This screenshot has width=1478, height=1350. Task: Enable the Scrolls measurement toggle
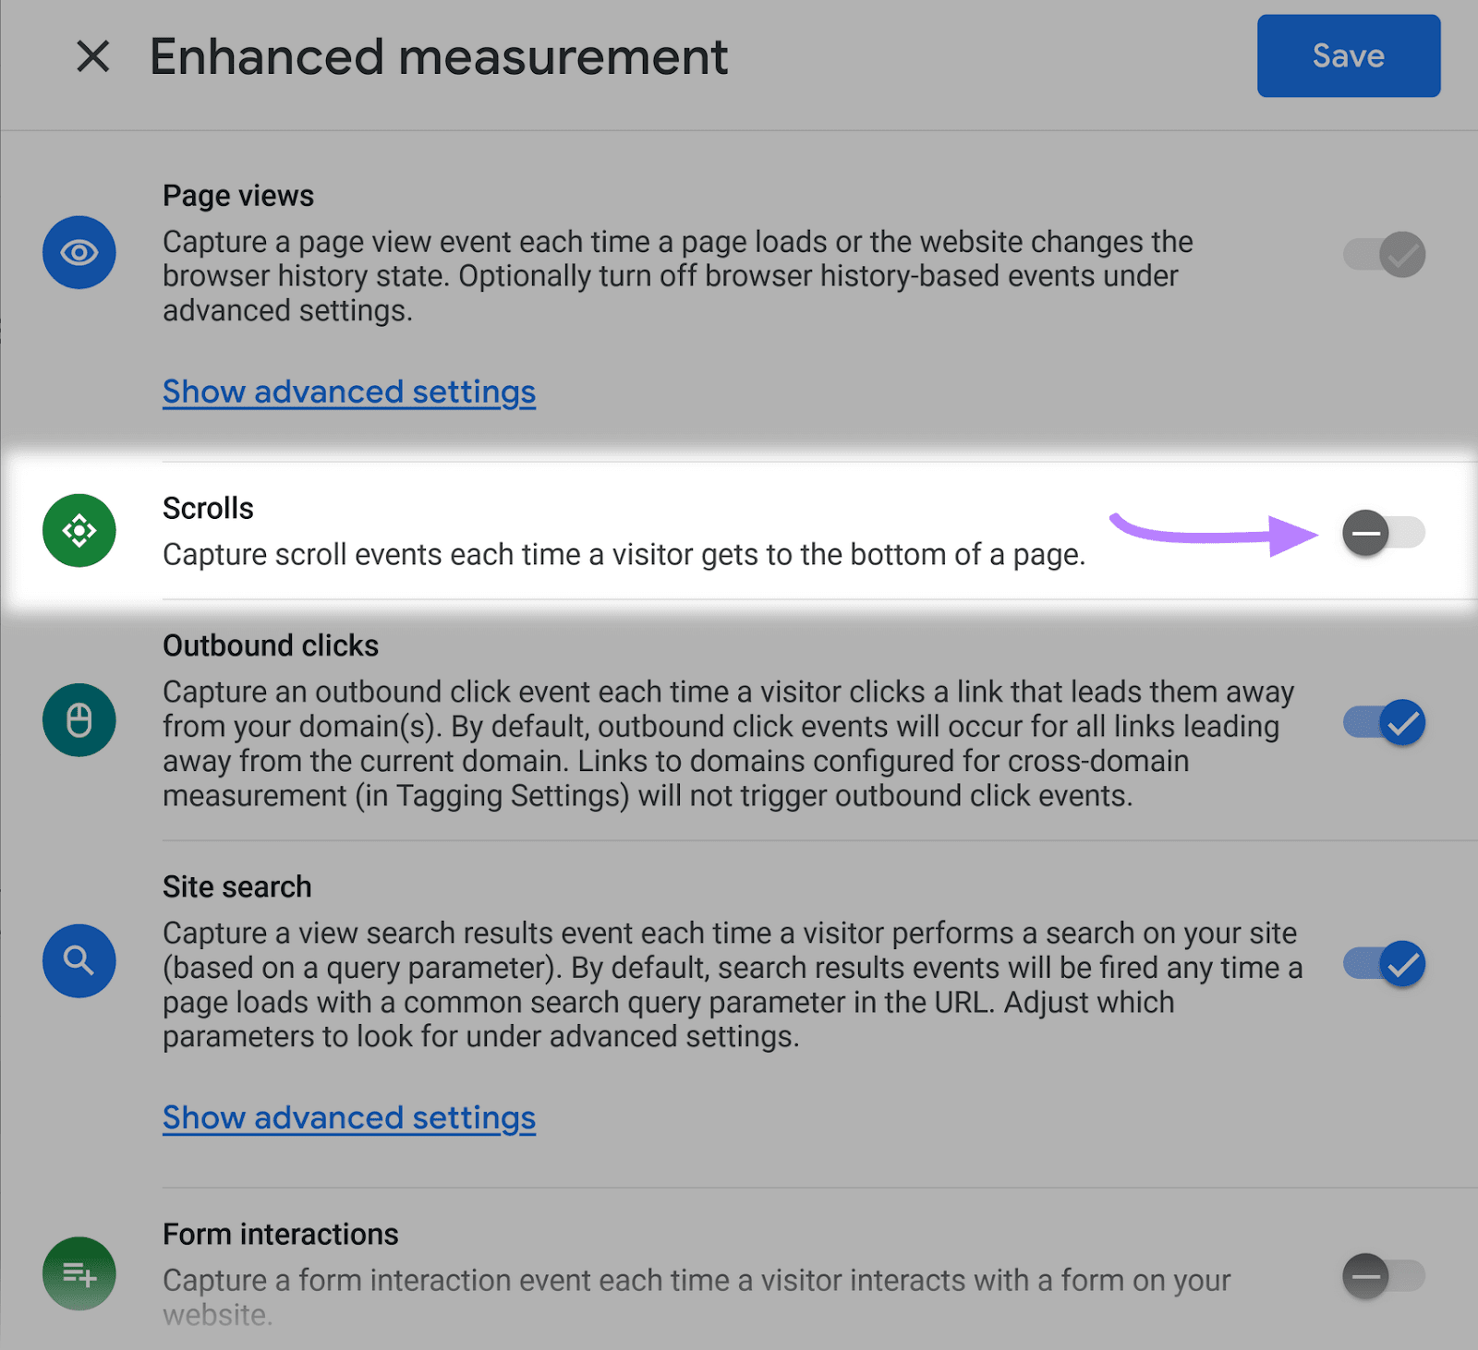tap(1383, 533)
